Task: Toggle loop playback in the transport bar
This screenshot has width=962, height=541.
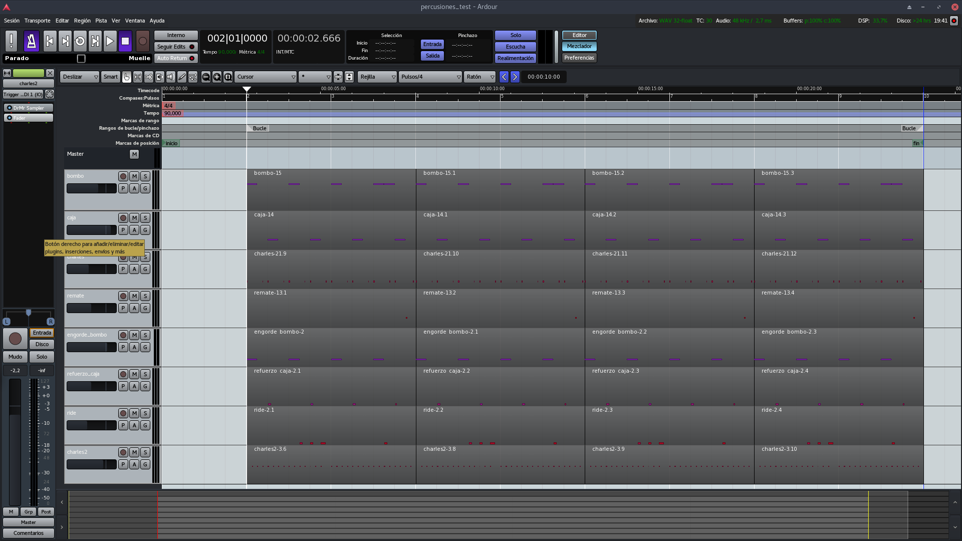Action: [x=80, y=42]
